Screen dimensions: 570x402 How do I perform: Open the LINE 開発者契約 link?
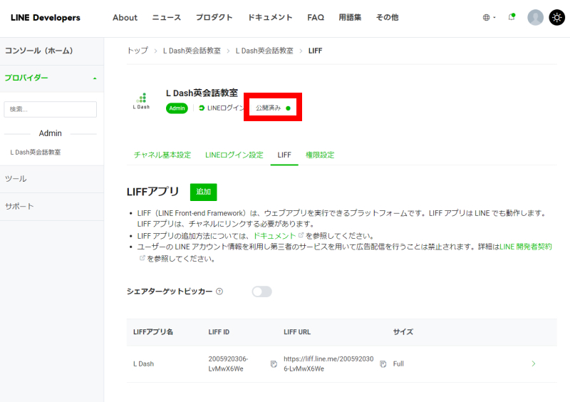click(x=526, y=247)
